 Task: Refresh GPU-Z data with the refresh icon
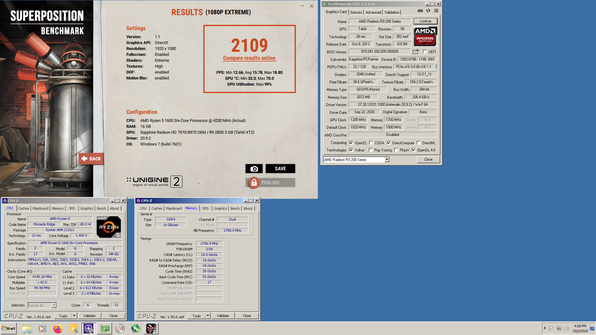pyautogui.click(x=428, y=11)
